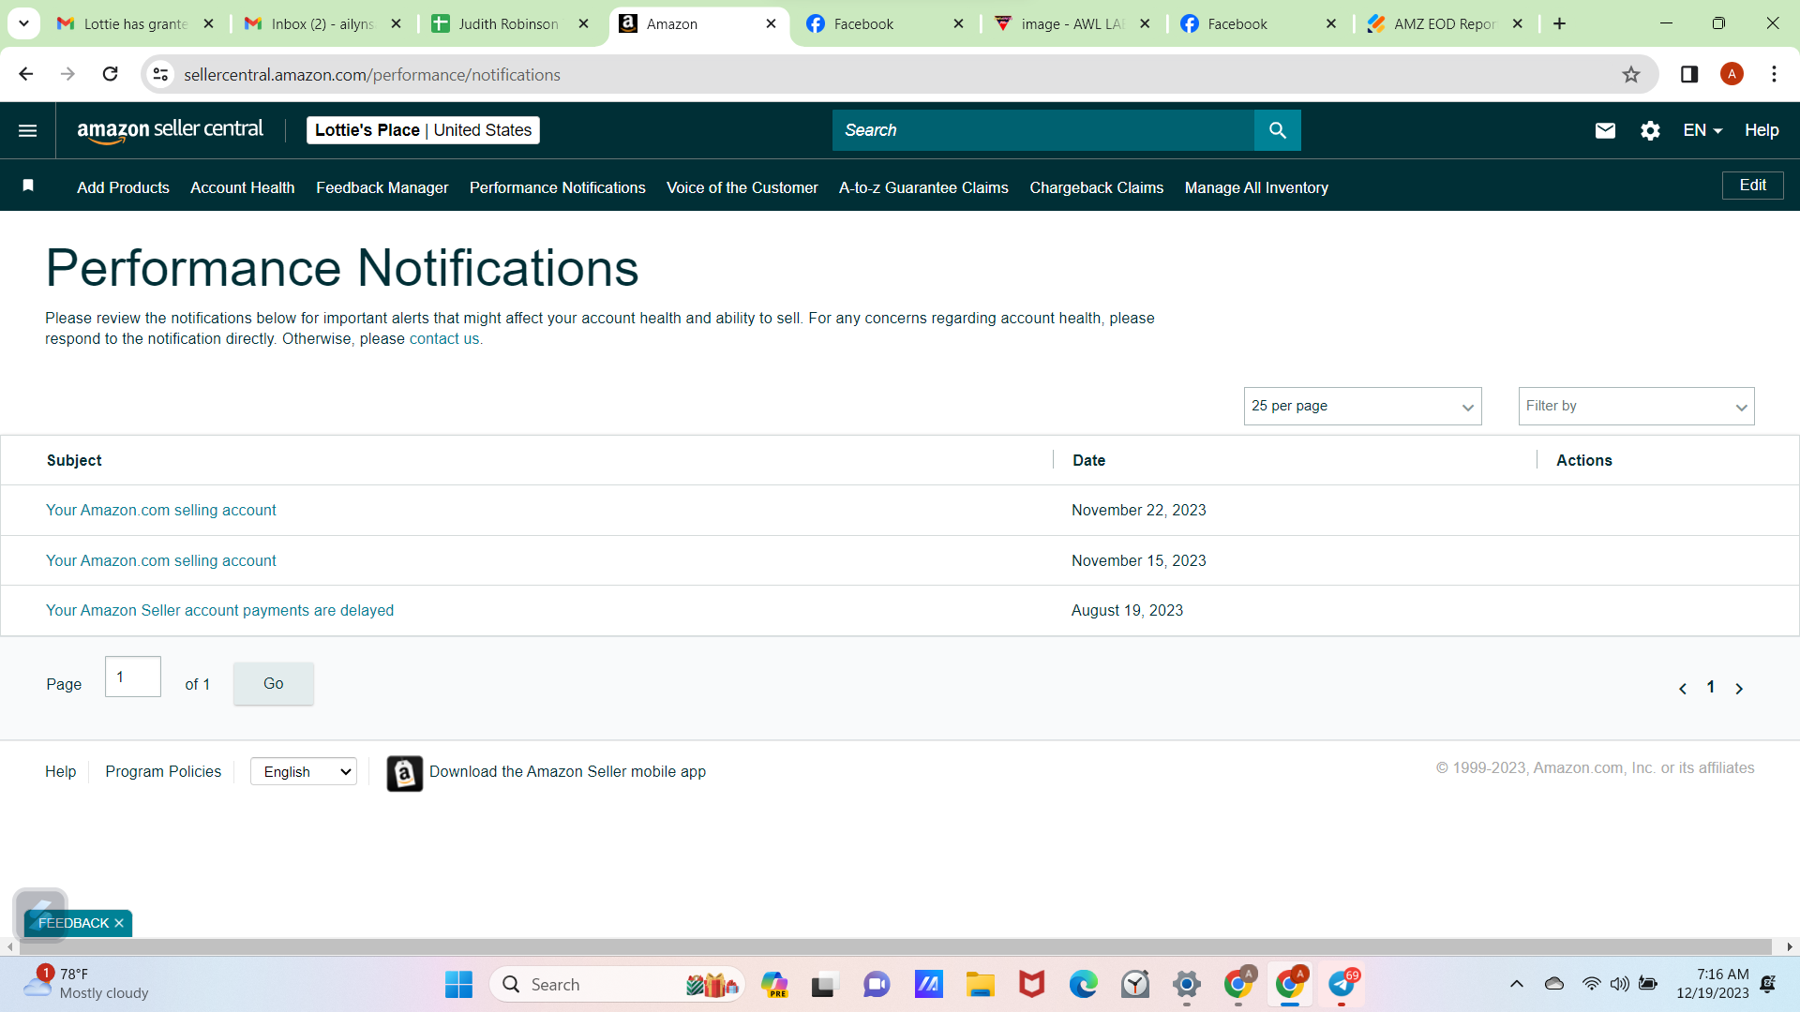Open Feedback Manager menu item
This screenshot has width=1800, height=1012.
382,187
